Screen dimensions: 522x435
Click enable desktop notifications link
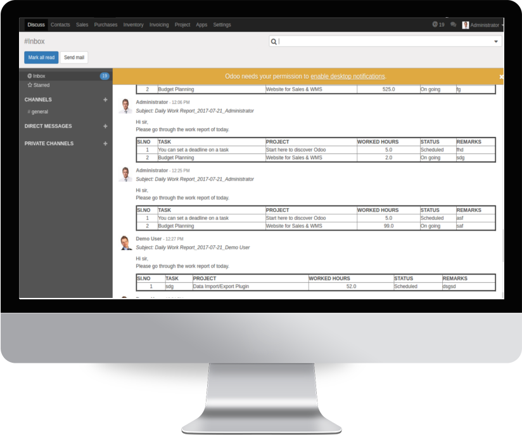348,76
